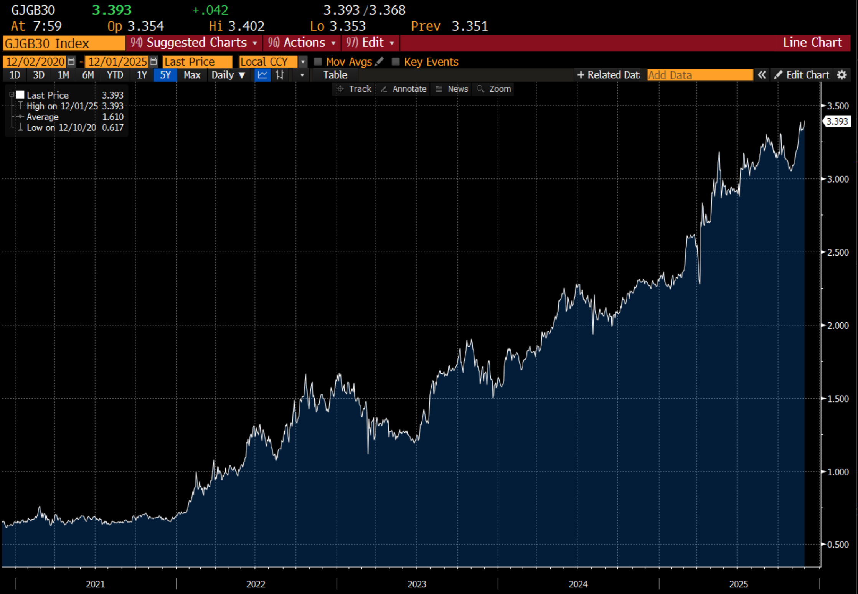Open the end date calendar picker
This screenshot has width=858, height=594.
[153, 61]
